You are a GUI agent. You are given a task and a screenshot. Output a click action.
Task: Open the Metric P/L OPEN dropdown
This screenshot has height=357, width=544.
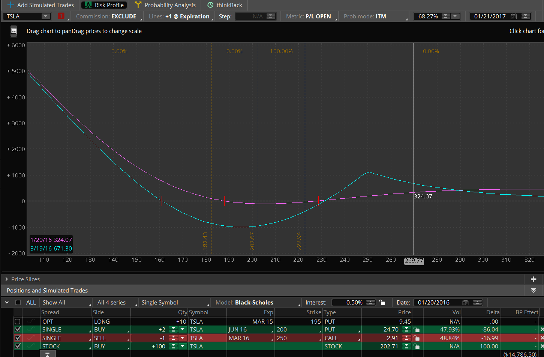click(310, 16)
